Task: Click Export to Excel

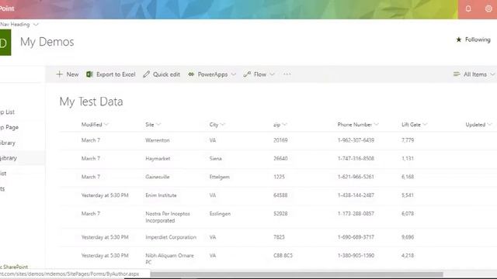Action: point(116,74)
